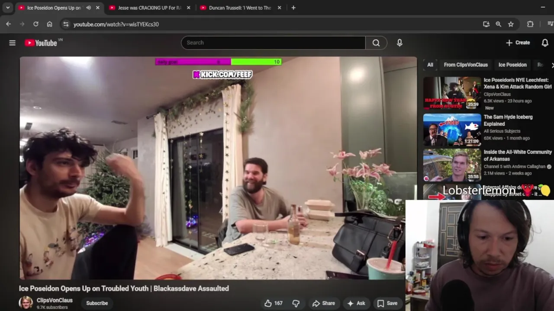Viewport: 554px width, 311px height.
Task: Click the video player to pause
Action: click(x=218, y=168)
